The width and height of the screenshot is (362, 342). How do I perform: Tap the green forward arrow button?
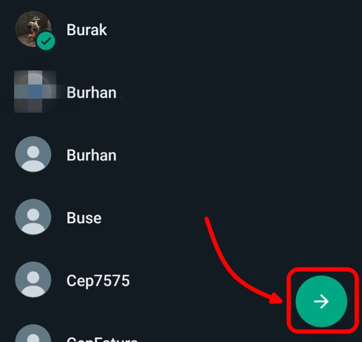click(x=321, y=301)
